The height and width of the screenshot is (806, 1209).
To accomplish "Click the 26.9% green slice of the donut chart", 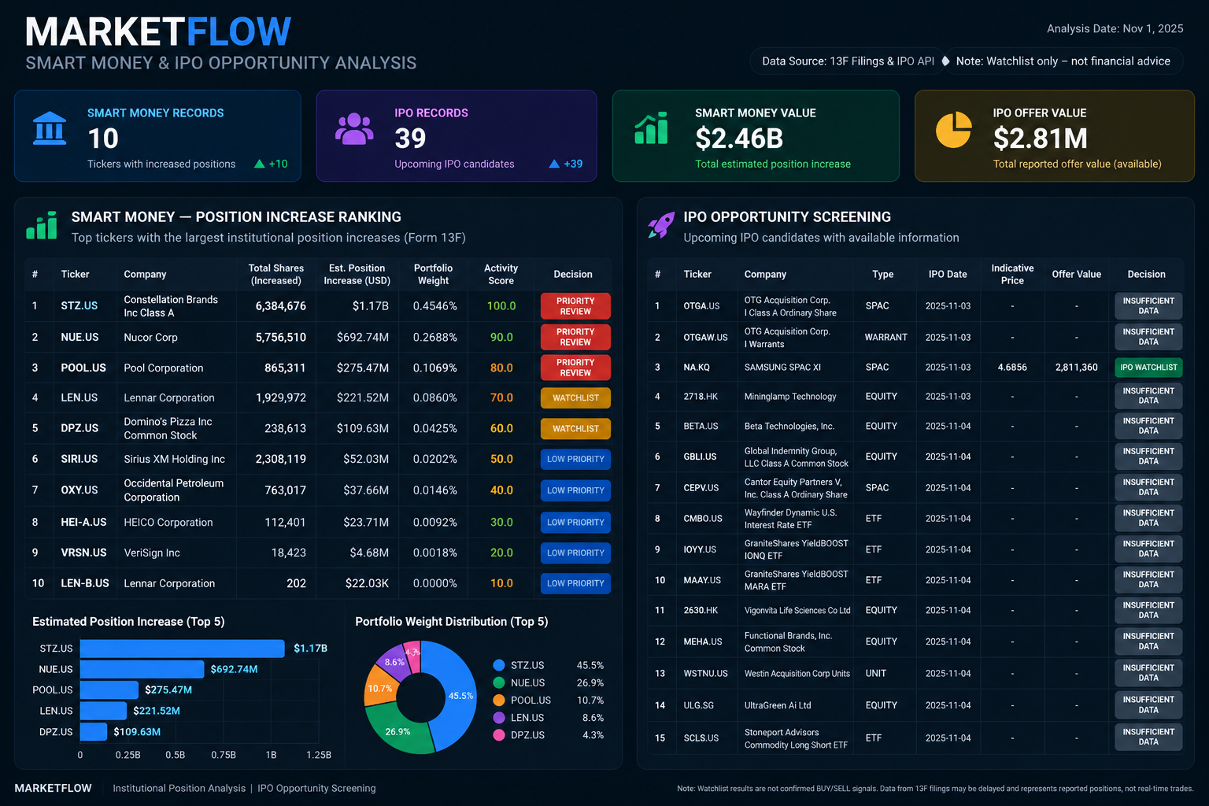I will coord(399,730).
